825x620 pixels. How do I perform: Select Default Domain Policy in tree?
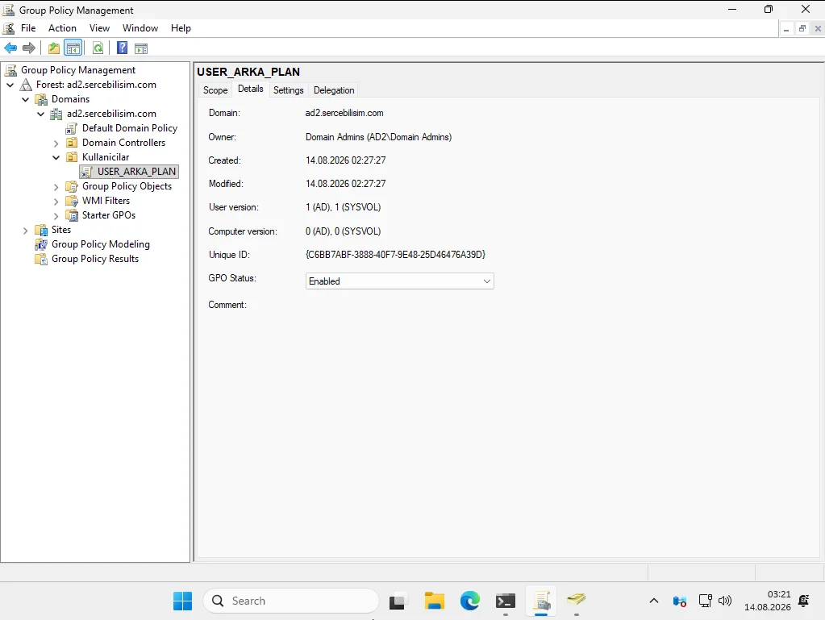[129, 128]
